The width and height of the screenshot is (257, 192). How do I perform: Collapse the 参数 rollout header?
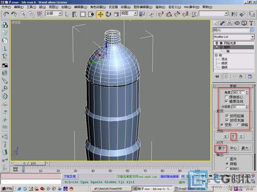point(233,86)
